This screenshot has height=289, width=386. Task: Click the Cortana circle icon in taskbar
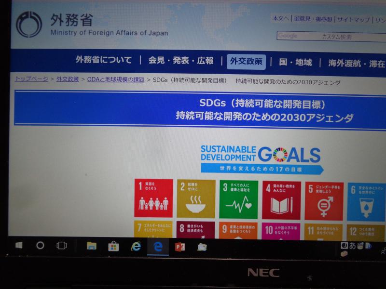[40, 245]
